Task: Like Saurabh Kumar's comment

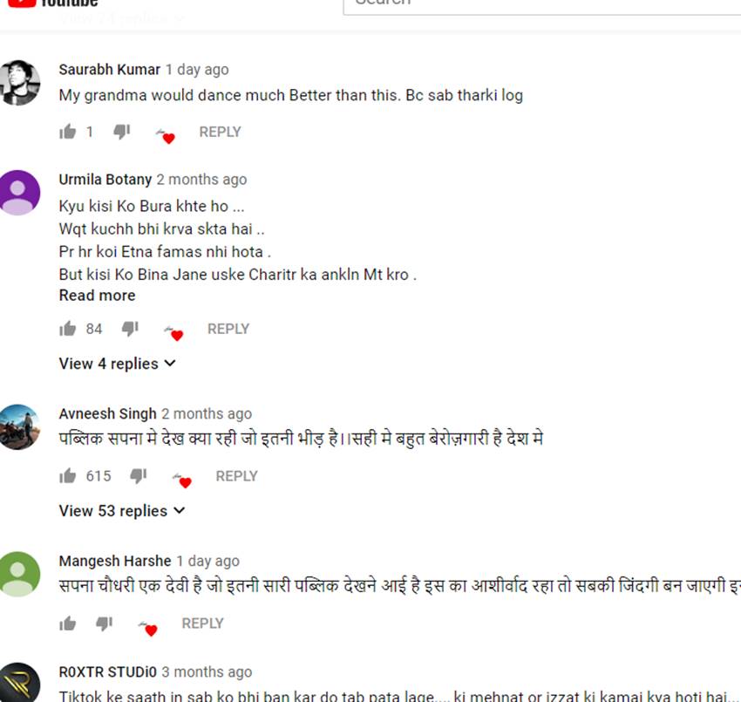Action: (x=68, y=132)
